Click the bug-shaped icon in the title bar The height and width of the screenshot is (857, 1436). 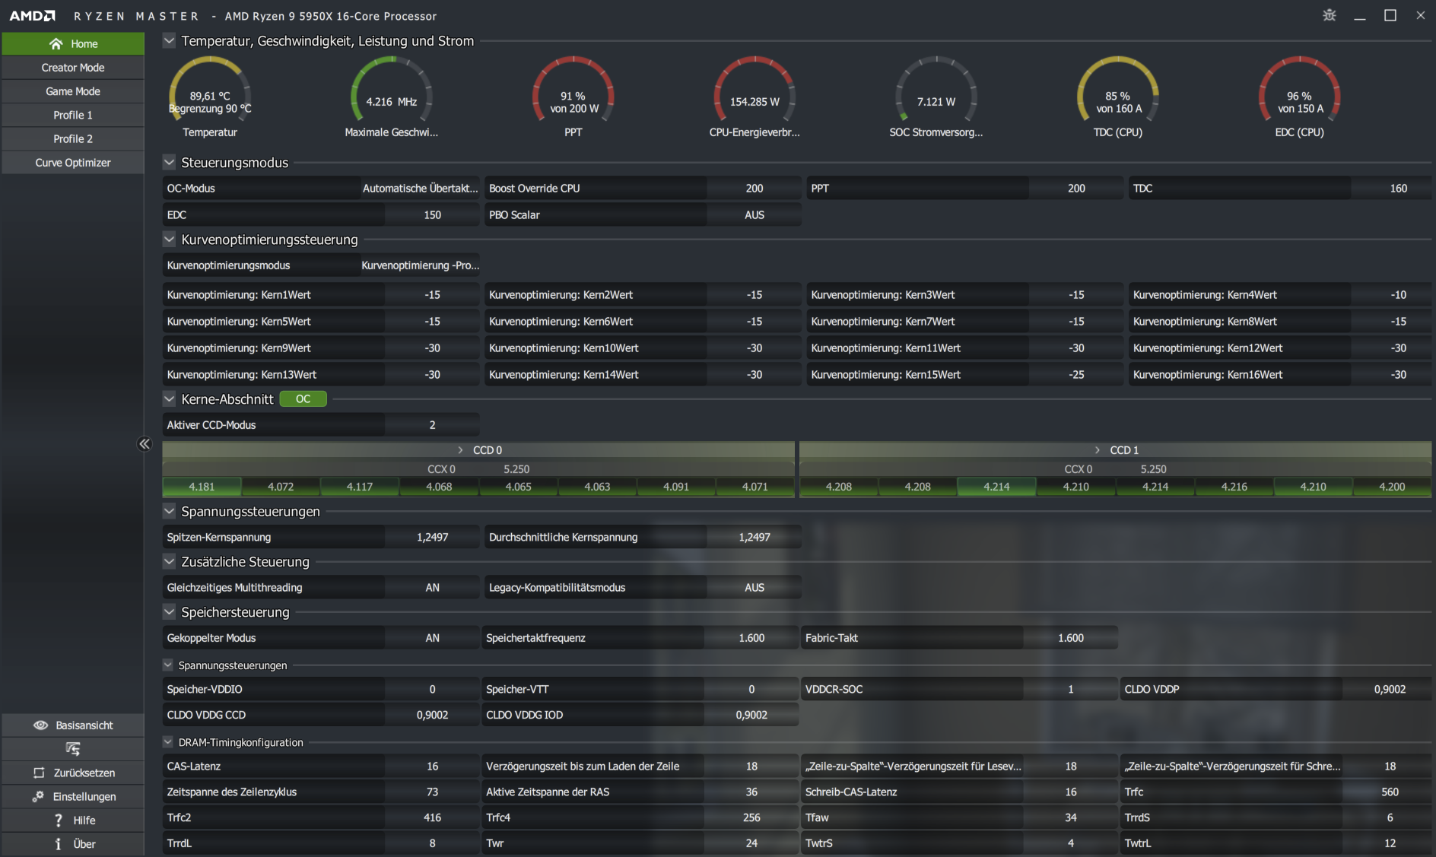[x=1329, y=15]
